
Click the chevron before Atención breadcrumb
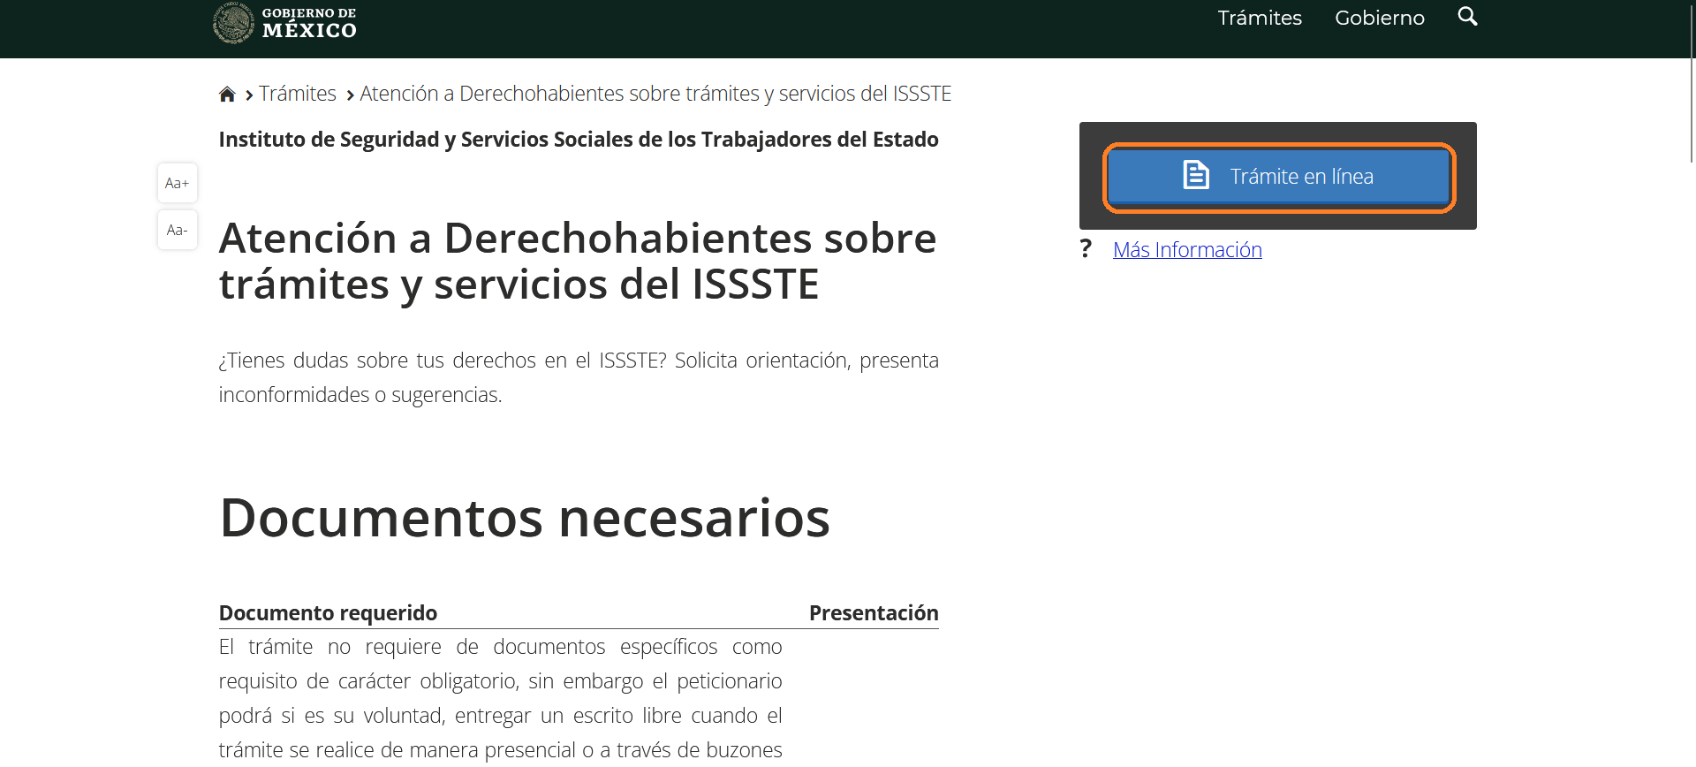tap(350, 95)
